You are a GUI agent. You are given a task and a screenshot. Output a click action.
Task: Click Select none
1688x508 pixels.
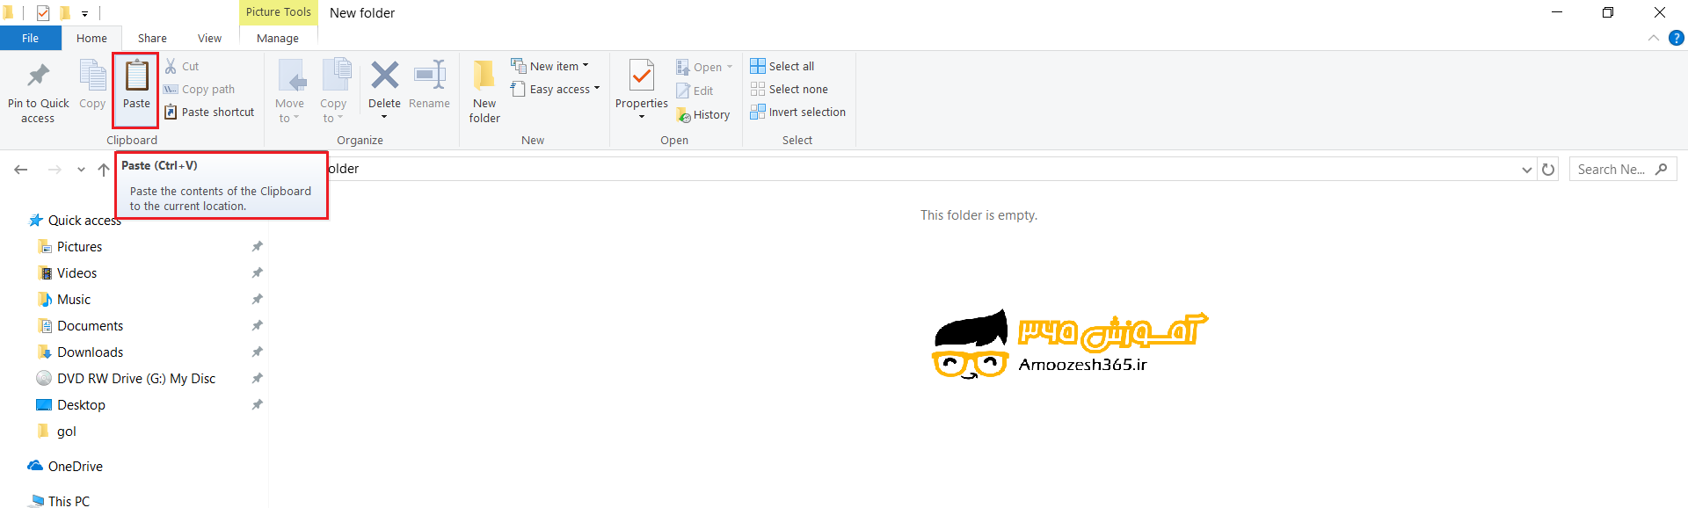[x=789, y=89]
